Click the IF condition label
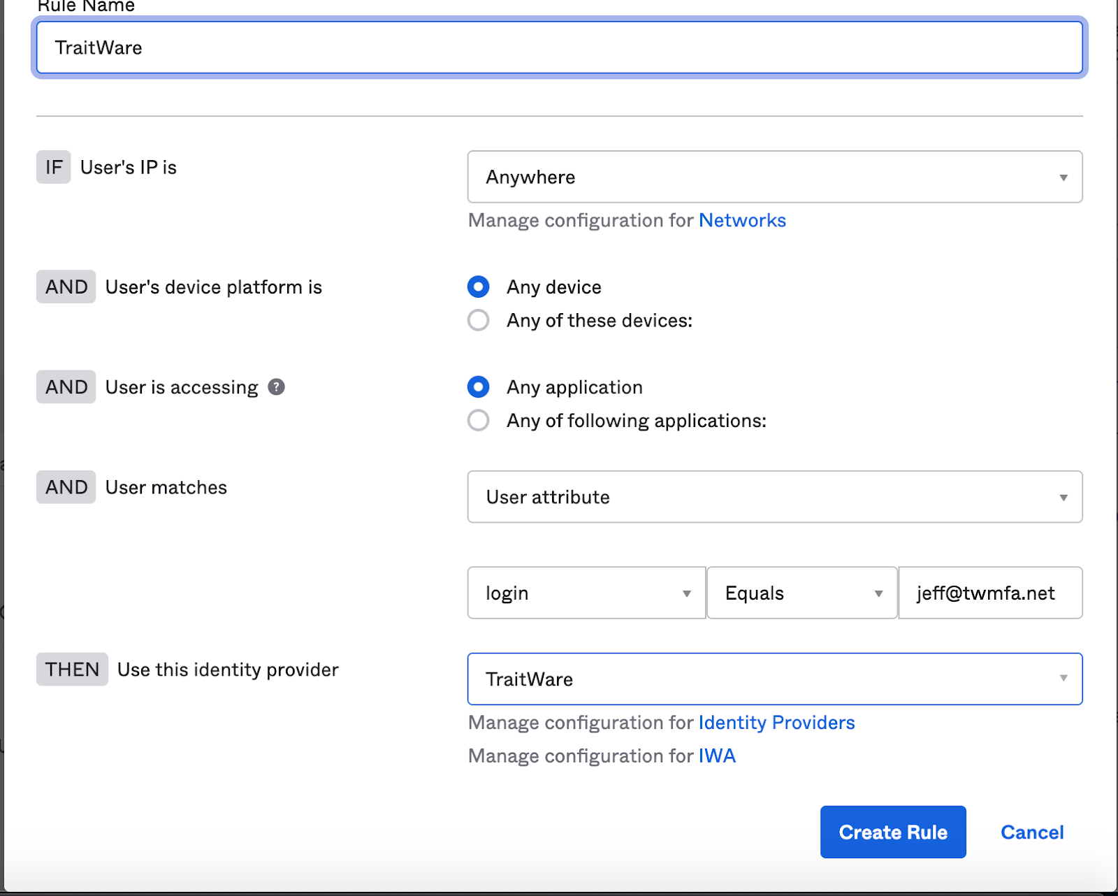Image resolution: width=1118 pixels, height=896 pixels. click(54, 167)
